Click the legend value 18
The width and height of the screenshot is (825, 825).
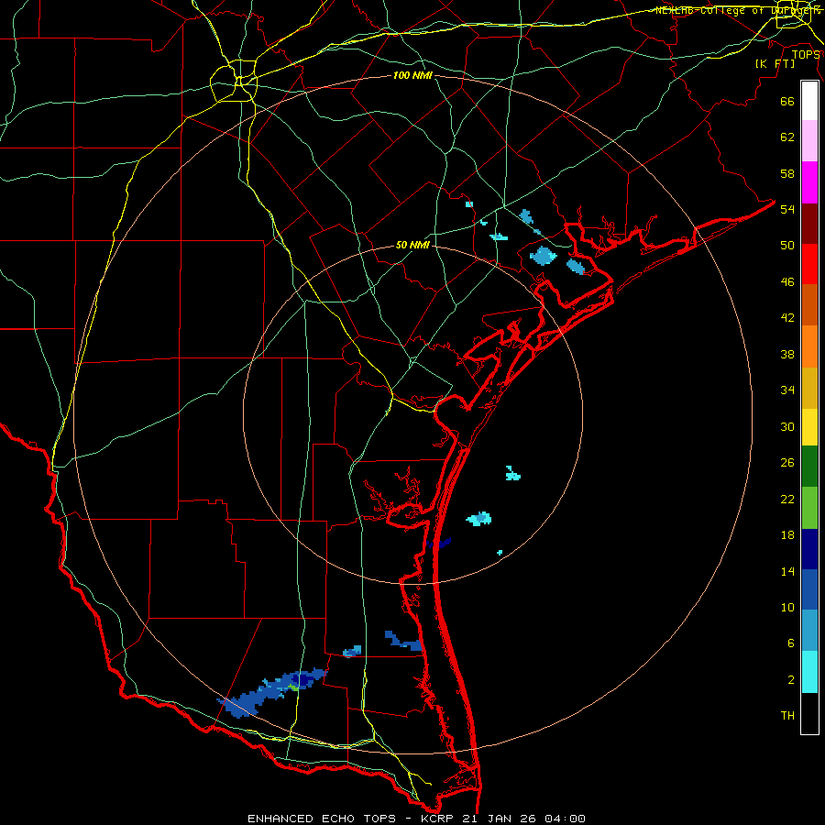(787, 535)
